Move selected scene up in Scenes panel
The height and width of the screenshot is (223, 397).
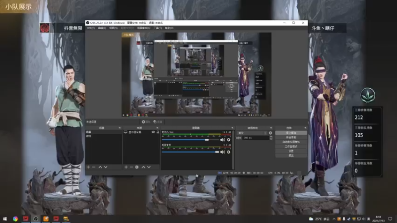click(100, 167)
